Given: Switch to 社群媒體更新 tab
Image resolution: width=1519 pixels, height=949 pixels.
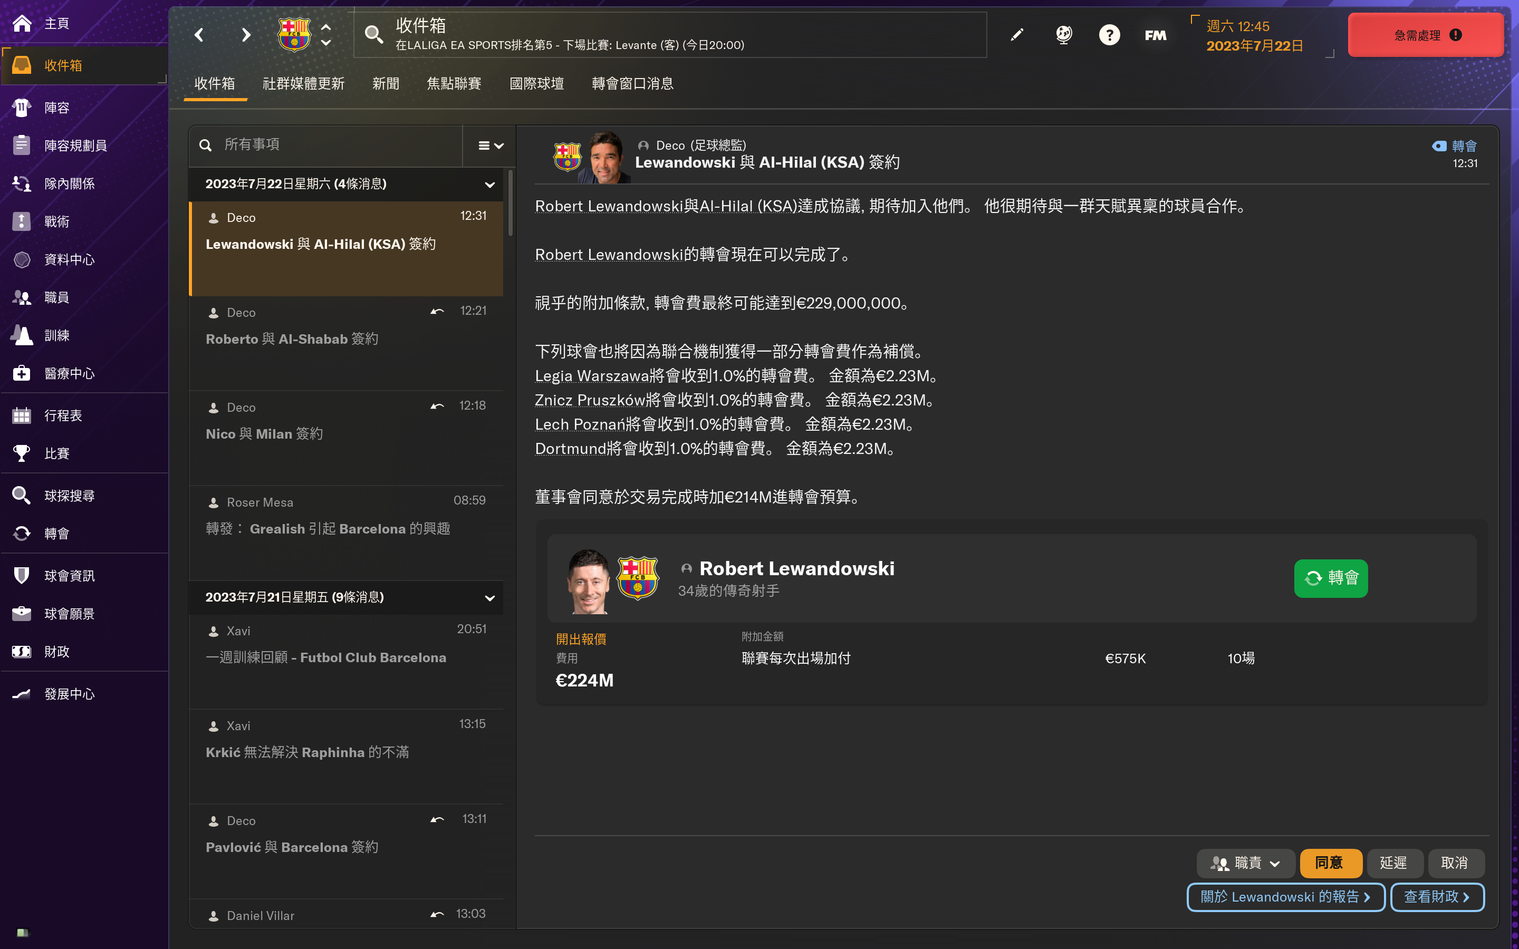Looking at the screenshot, I should point(303,84).
